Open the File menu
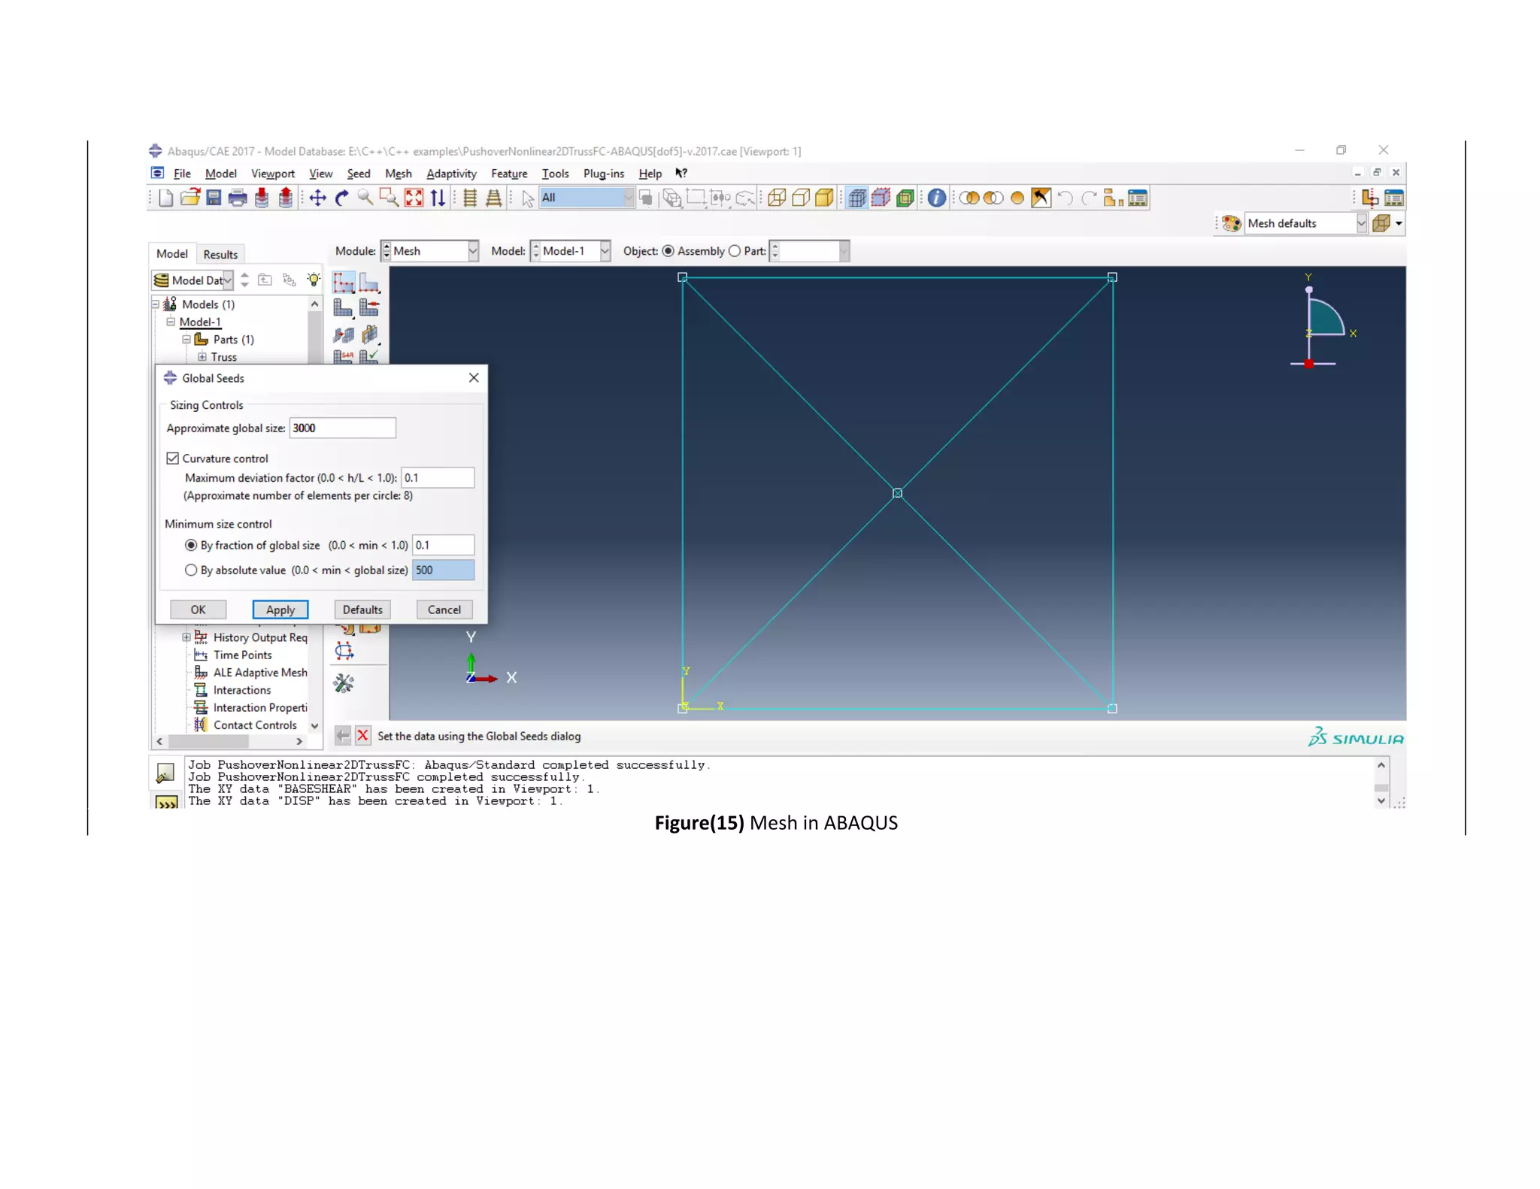This screenshot has height=1189, width=1540. pos(182,174)
